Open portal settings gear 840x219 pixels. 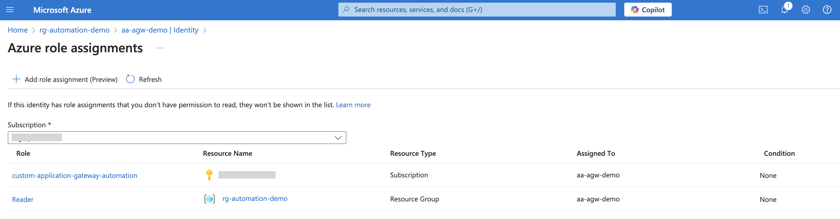[806, 10]
